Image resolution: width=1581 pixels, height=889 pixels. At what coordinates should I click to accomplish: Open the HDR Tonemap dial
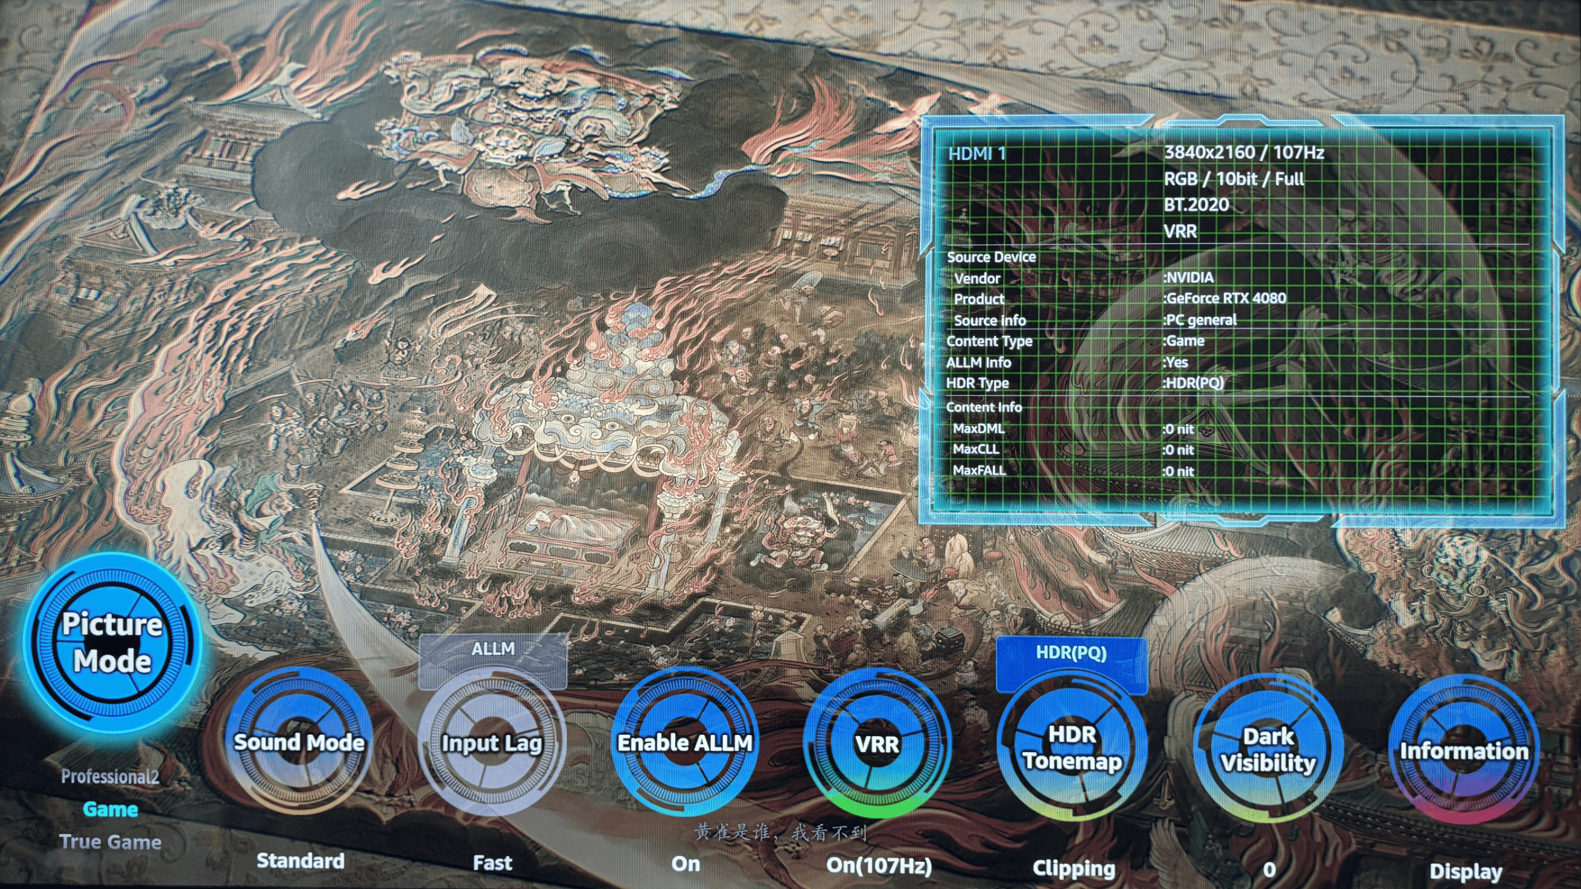click(1072, 748)
